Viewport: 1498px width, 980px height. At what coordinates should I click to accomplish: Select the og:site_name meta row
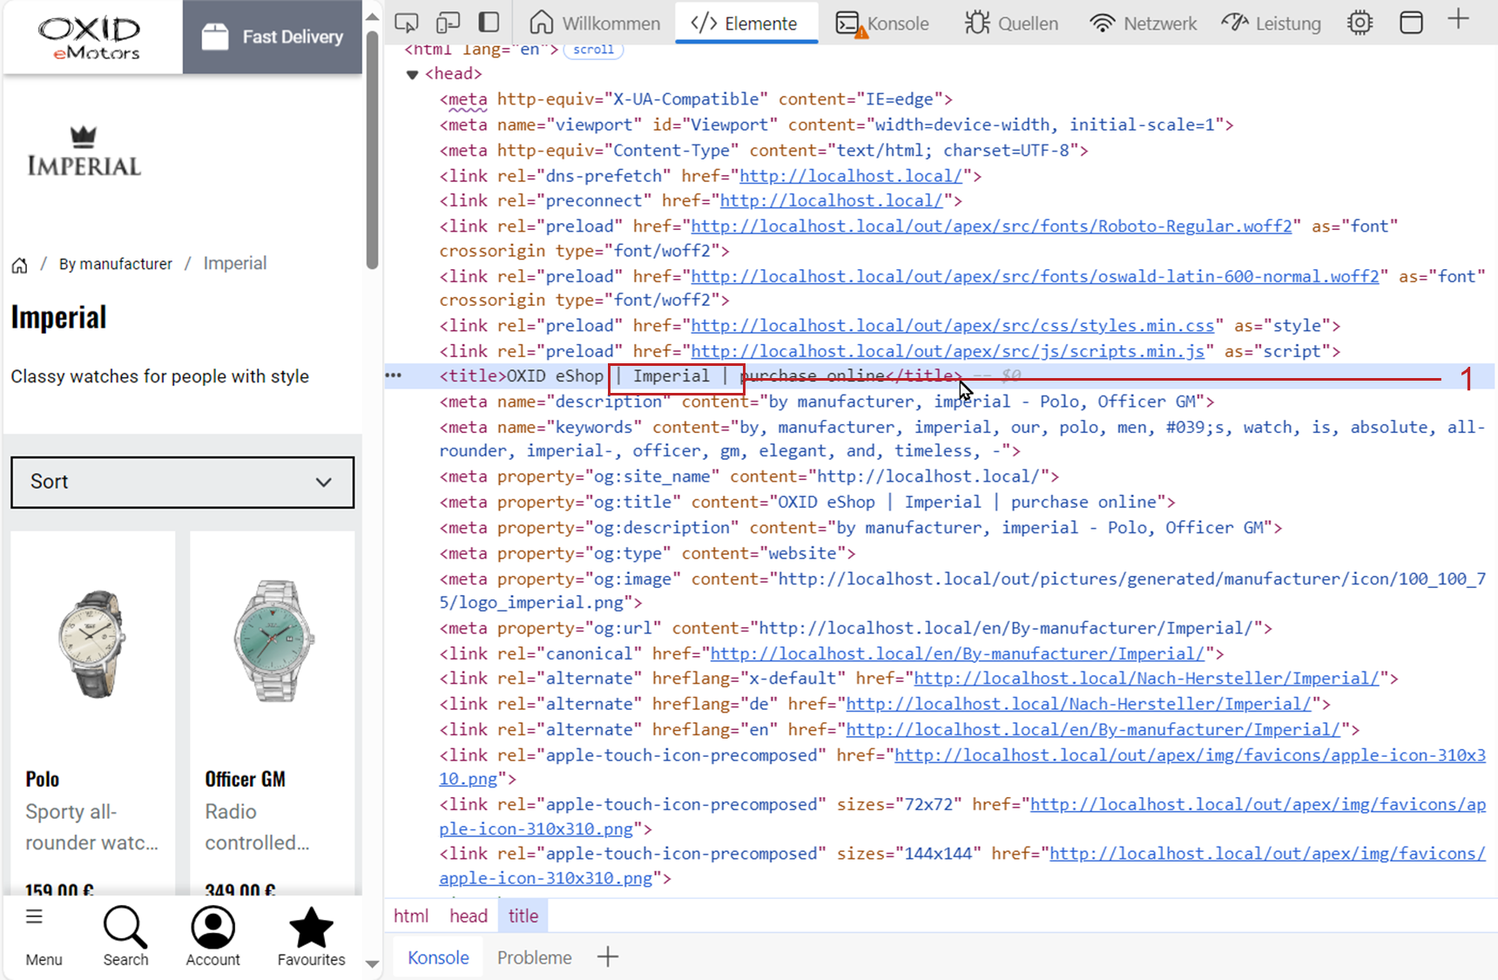[x=749, y=476]
